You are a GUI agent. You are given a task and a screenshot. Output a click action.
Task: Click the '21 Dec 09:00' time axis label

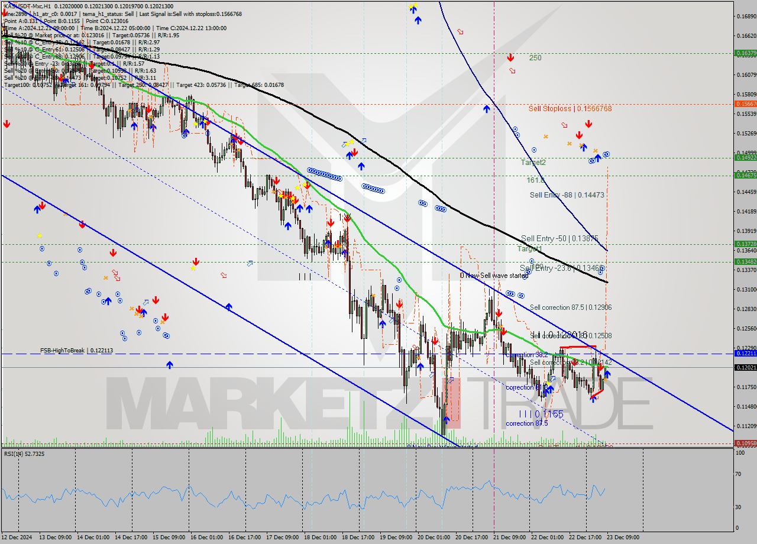point(511,537)
